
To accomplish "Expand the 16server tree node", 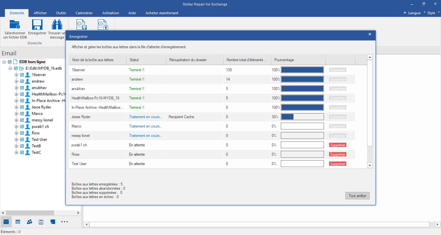I will coord(17,75).
